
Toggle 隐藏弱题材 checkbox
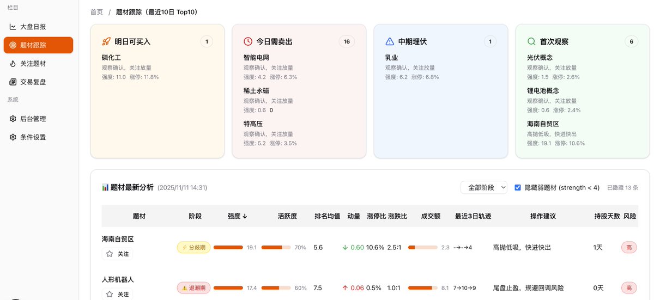[x=518, y=187]
